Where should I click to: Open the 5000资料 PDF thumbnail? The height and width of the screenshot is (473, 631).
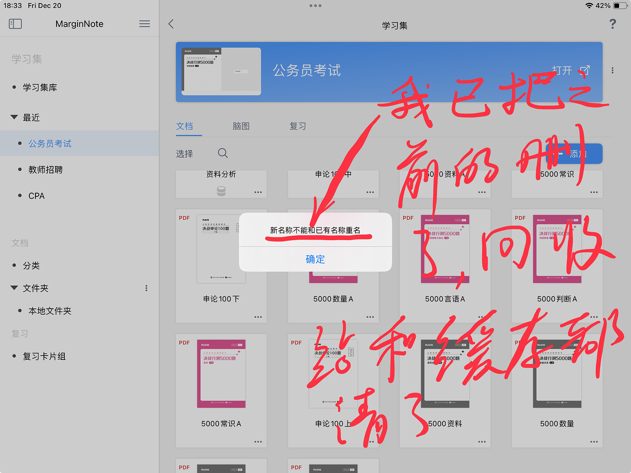(x=445, y=374)
